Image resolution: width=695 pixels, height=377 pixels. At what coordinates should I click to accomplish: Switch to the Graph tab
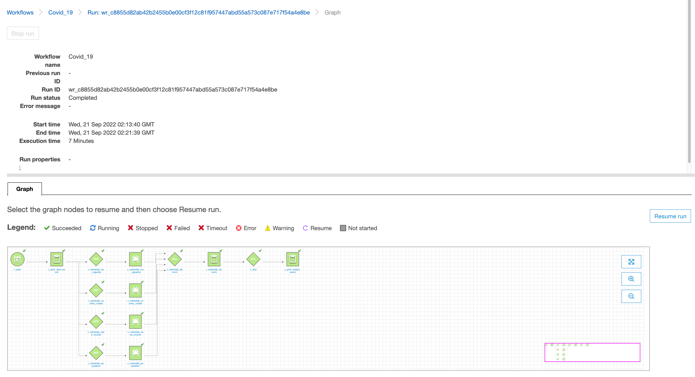coord(24,189)
